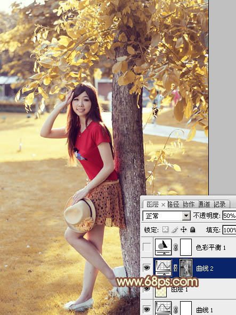Screen dimensions: 236x315
Task: Open the 记录 history tab
Action: (x=219, y=204)
